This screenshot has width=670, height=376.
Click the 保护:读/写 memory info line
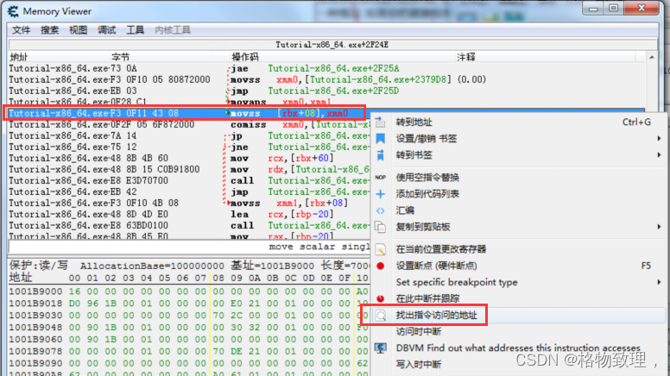click(x=189, y=266)
